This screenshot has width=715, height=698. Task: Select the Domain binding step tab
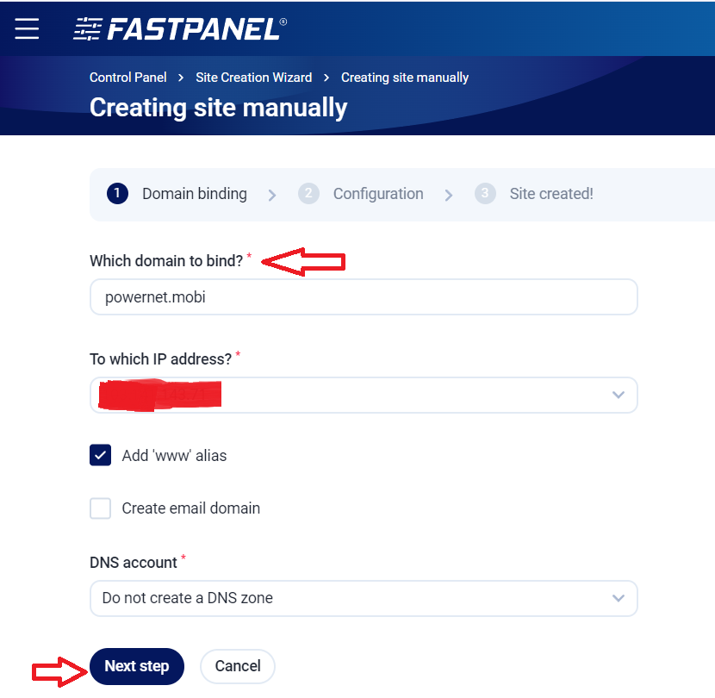(x=194, y=194)
